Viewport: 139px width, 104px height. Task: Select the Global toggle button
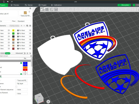coord(3,53)
